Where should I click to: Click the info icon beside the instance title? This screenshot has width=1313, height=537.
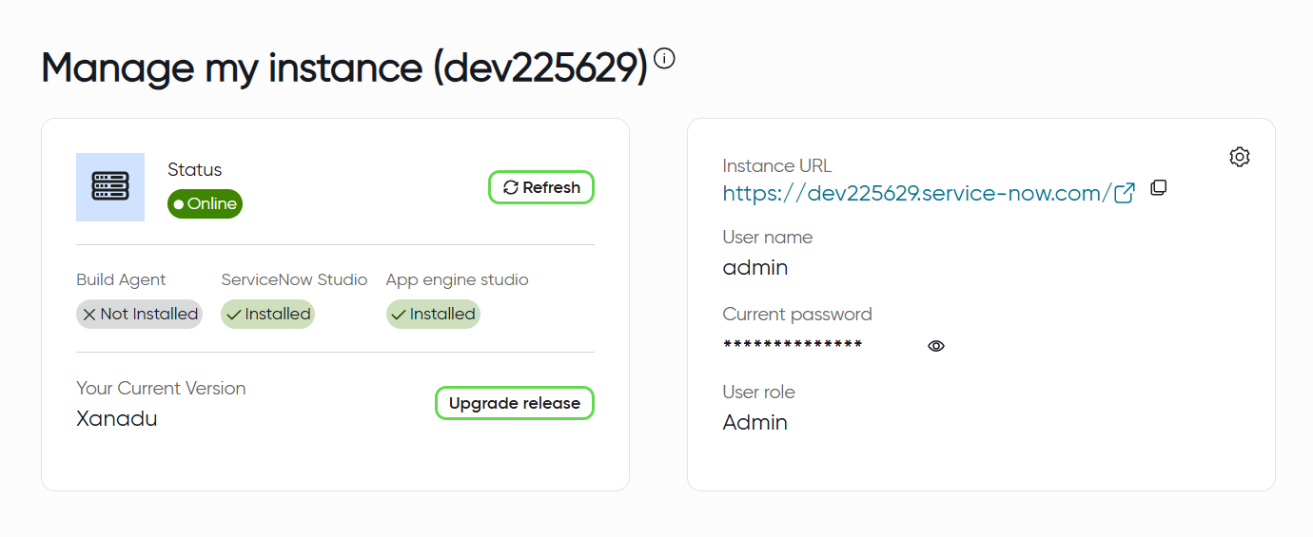[x=665, y=59]
